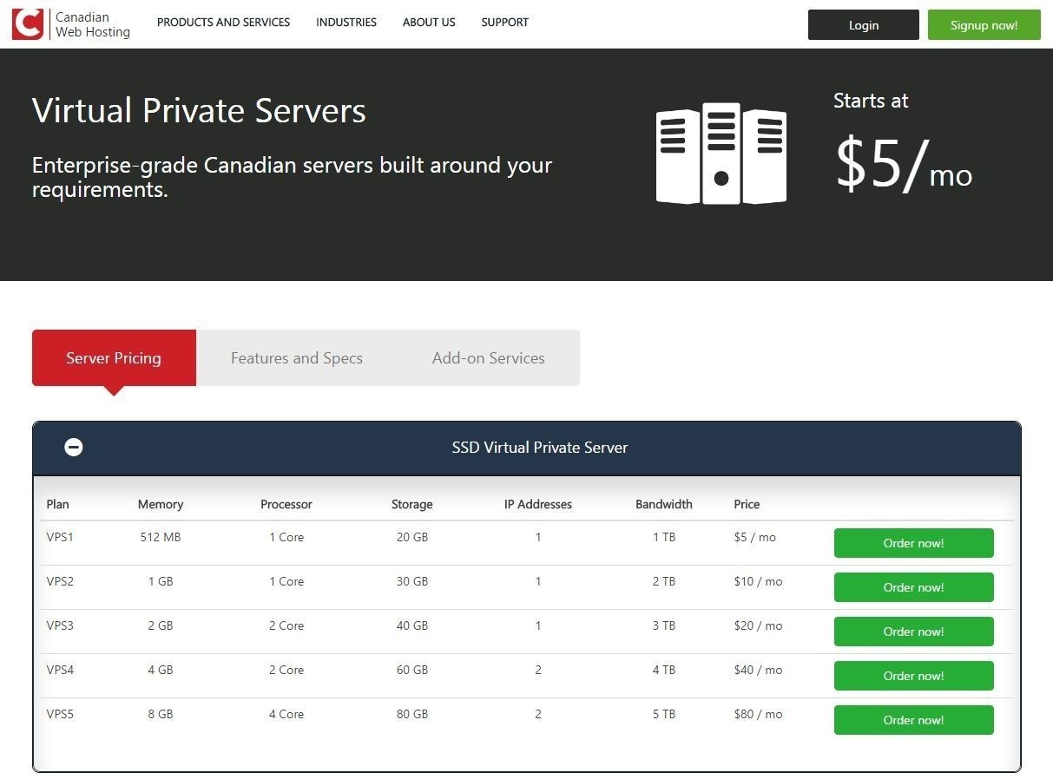Open the PRODUCTS AND SERVICES menu

(x=223, y=23)
